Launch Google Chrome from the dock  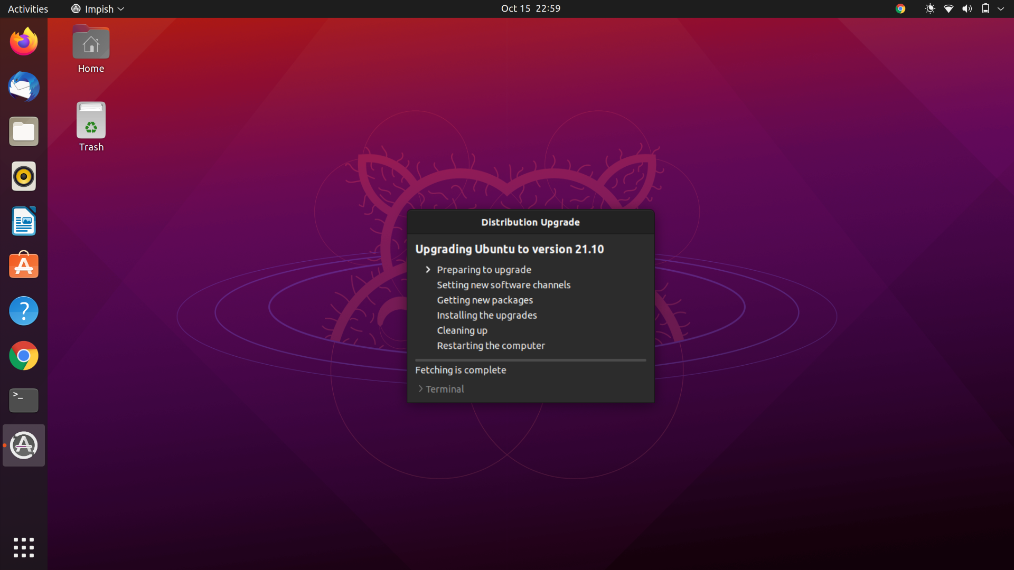(x=24, y=356)
